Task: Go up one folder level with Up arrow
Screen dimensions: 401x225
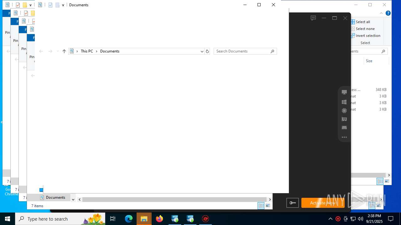Action: click(x=64, y=51)
